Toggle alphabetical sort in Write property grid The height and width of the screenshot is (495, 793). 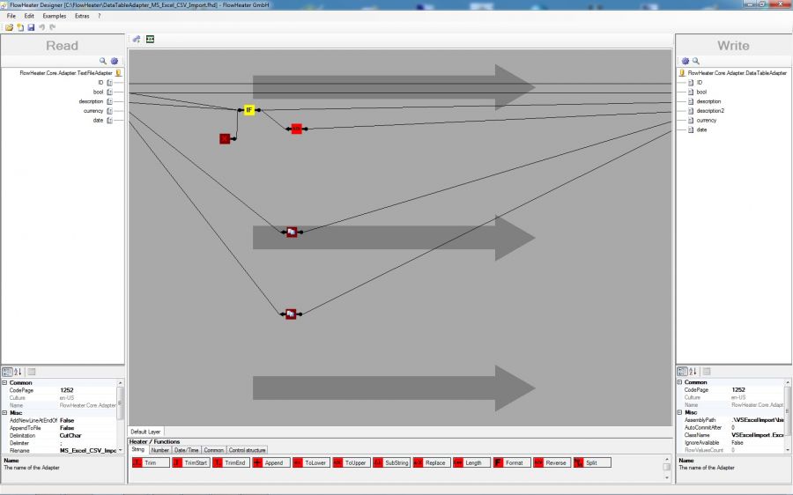(693, 371)
